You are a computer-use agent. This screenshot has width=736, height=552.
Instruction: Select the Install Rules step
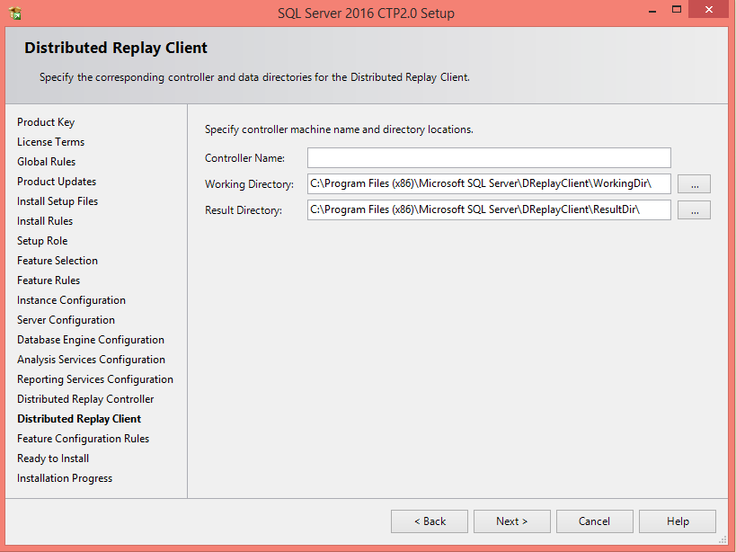(x=45, y=221)
